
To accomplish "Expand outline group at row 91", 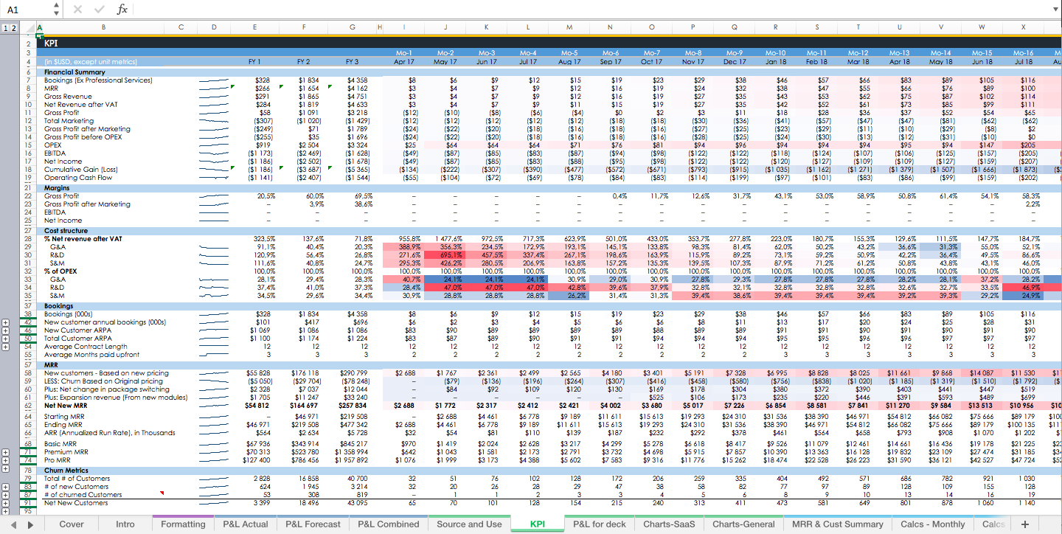I will click(6, 503).
